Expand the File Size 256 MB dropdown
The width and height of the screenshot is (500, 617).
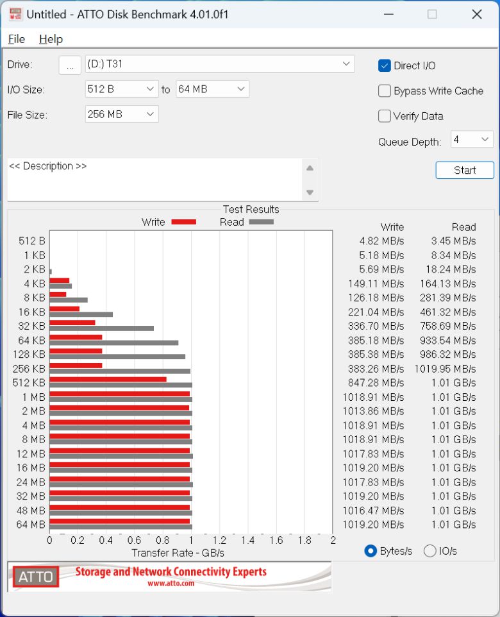point(151,114)
